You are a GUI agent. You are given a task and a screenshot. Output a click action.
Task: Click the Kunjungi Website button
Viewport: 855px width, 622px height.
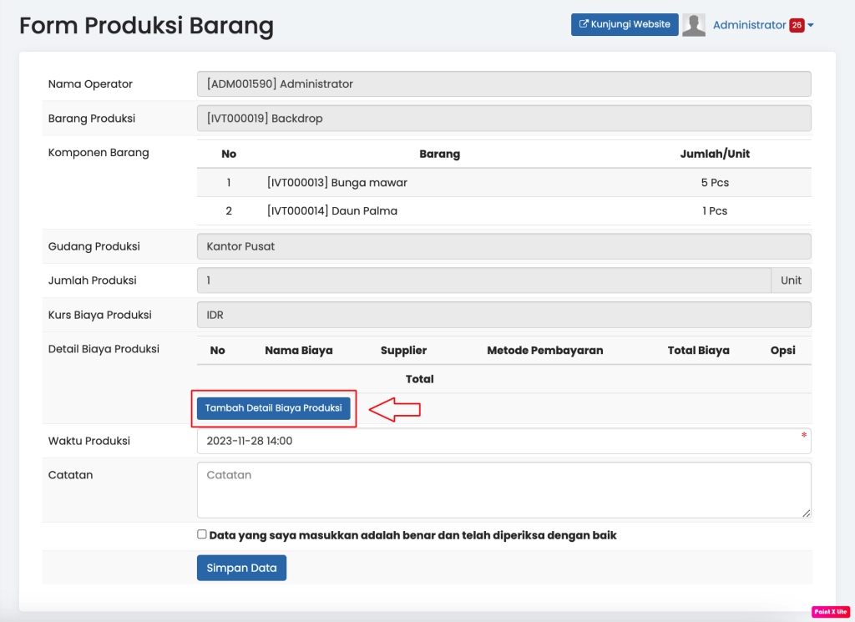click(625, 25)
